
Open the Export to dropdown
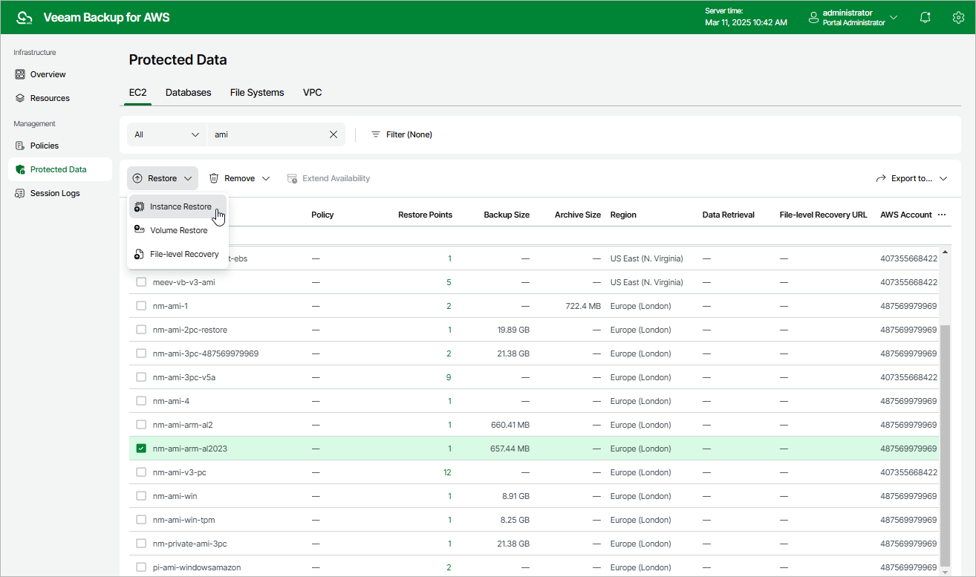912,178
